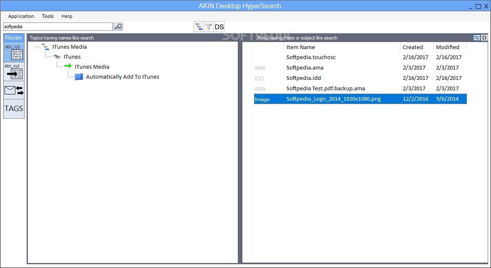The height and width of the screenshot is (268, 491).
Task: Select the Softpedia.idd item
Action: click(303, 78)
